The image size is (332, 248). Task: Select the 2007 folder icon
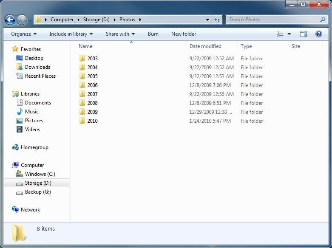(x=82, y=94)
